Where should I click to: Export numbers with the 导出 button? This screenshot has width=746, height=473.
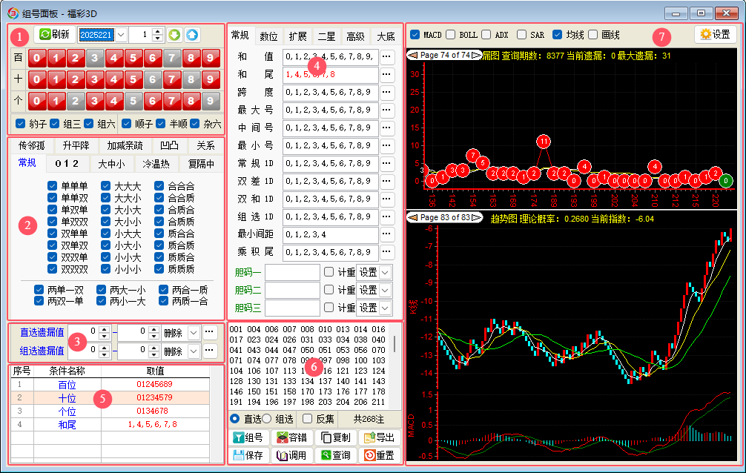coord(379,438)
